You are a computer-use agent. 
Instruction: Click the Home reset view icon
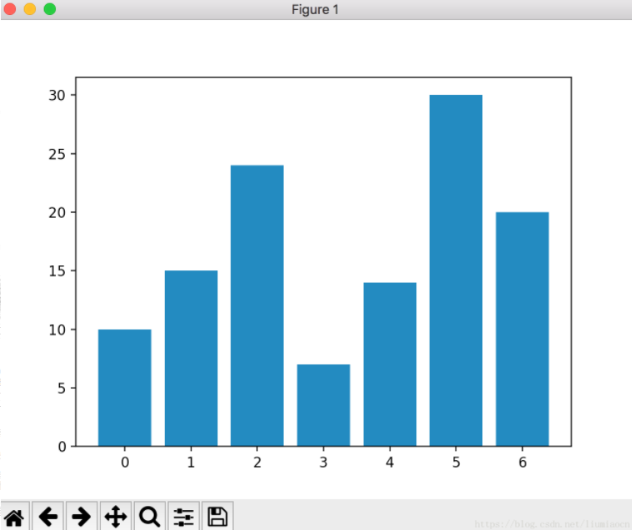click(x=14, y=518)
